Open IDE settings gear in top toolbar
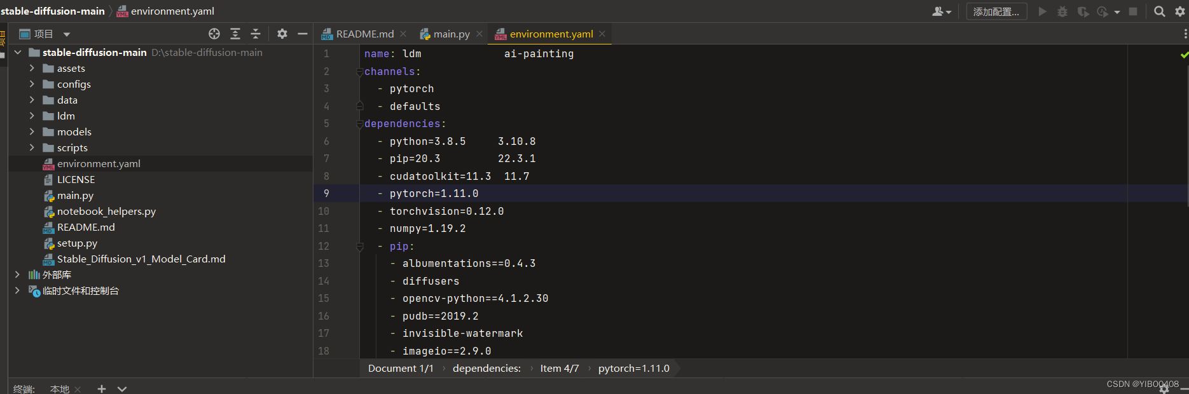 (1179, 11)
